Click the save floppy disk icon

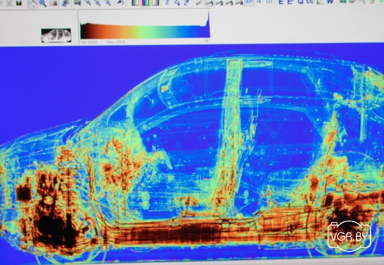pyautogui.click(x=19, y=3)
